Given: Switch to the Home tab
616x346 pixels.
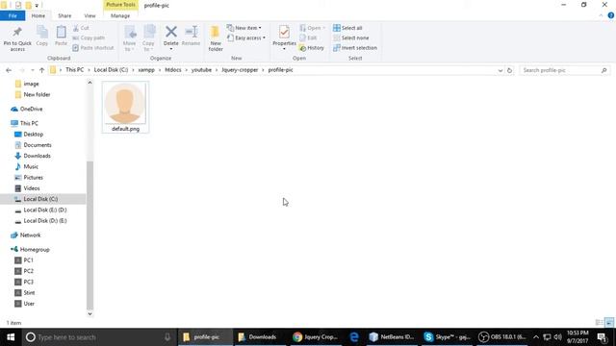Looking at the screenshot, I should (x=38, y=15).
